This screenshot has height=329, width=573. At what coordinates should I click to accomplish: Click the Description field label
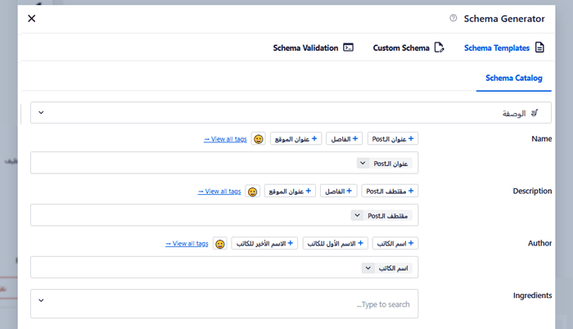(x=532, y=191)
